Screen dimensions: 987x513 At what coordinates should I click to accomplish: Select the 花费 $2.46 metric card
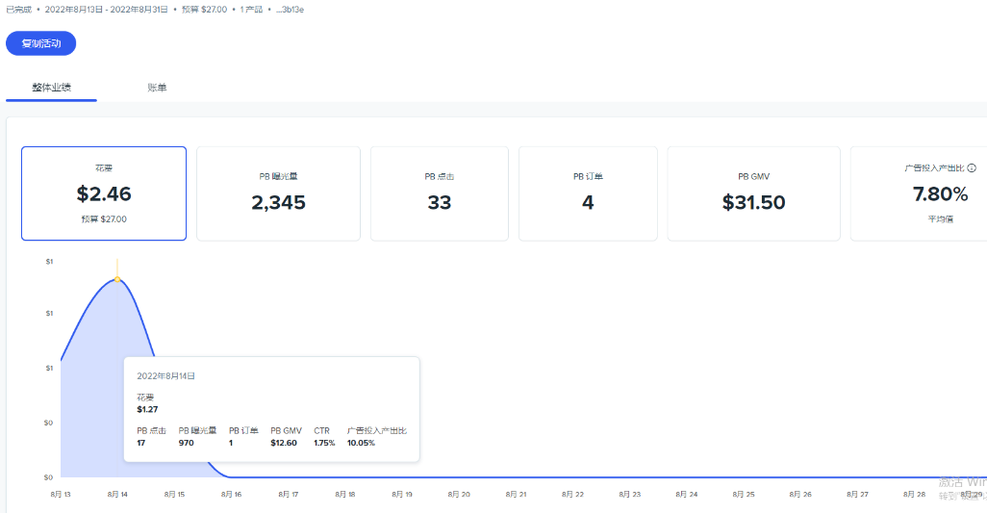tap(104, 193)
